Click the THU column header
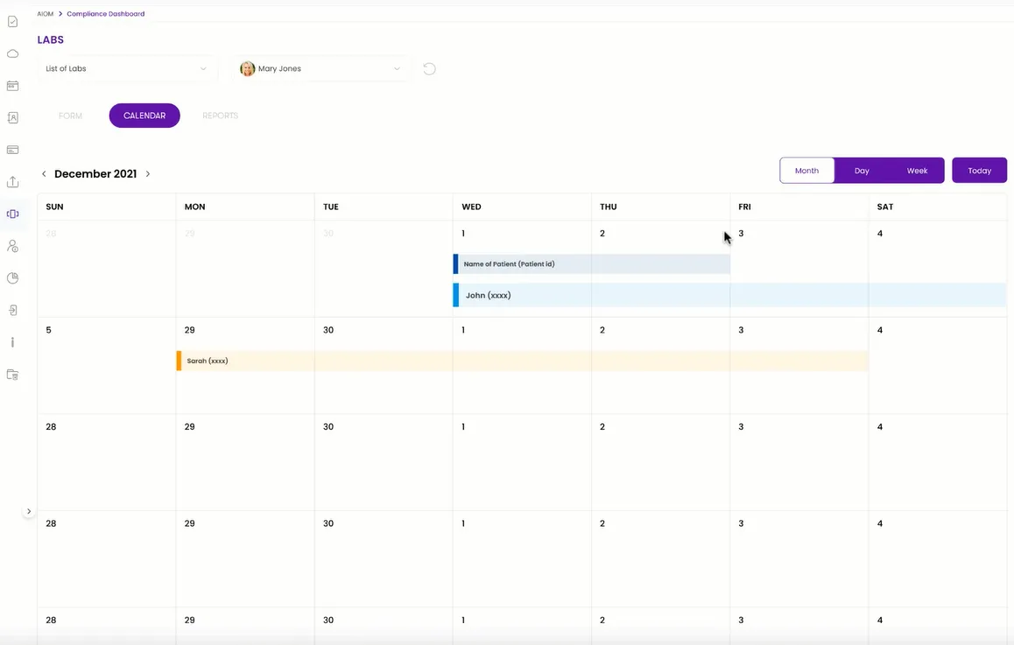Screen dimensions: 1014x645 coord(608,207)
